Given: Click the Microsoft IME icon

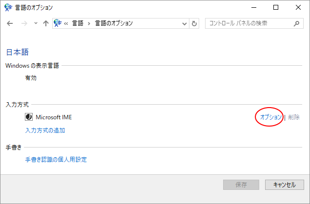Looking at the screenshot, I should (x=29, y=117).
